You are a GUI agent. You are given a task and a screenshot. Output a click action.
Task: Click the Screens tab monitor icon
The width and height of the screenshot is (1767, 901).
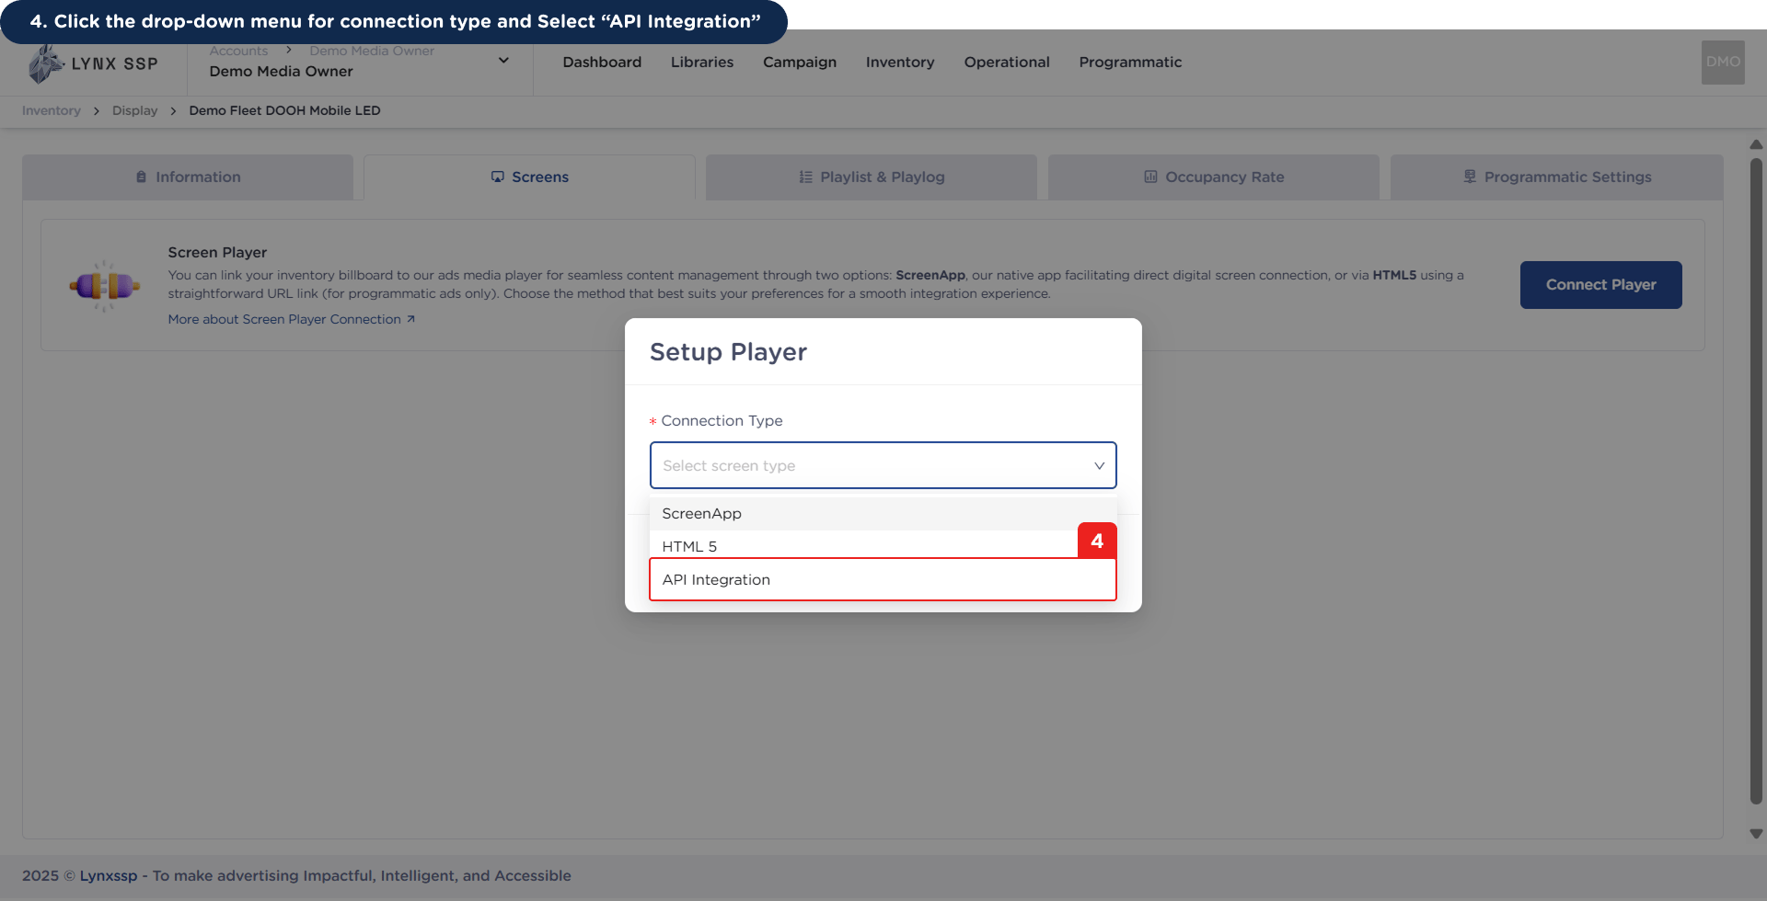coord(498,177)
